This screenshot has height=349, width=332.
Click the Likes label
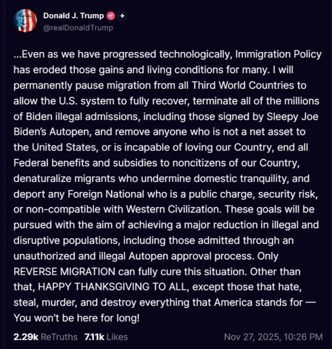pos(117,337)
